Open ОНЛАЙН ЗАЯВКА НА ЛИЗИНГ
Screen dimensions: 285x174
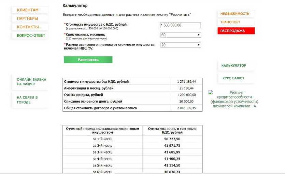point(31,82)
